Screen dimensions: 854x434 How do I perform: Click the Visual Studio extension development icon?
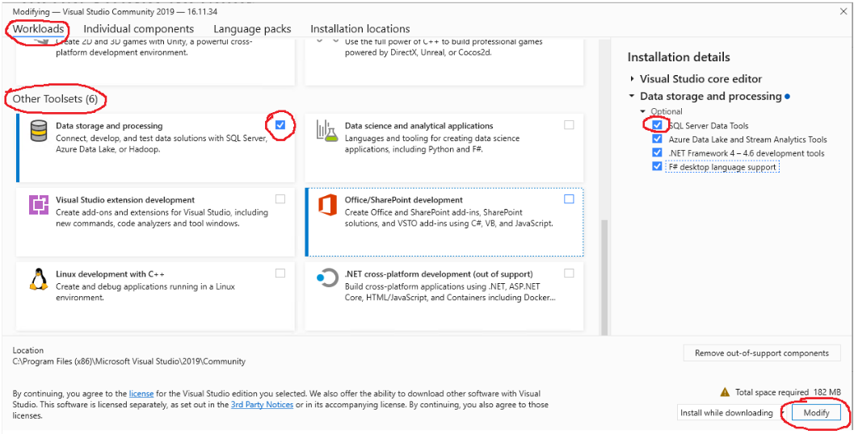click(x=39, y=205)
